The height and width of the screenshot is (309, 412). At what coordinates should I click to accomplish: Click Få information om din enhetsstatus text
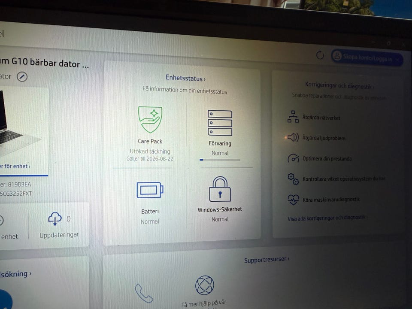185,90
